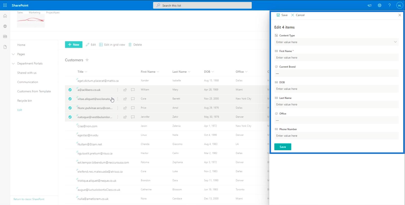This screenshot has height=205, width=405.
Task: Open more actions for vitae.aliquet row
Action: pos(118,99)
